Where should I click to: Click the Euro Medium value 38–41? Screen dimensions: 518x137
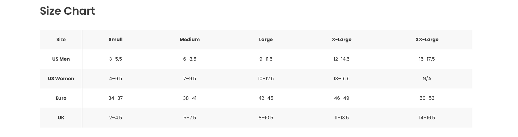pos(190,98)
